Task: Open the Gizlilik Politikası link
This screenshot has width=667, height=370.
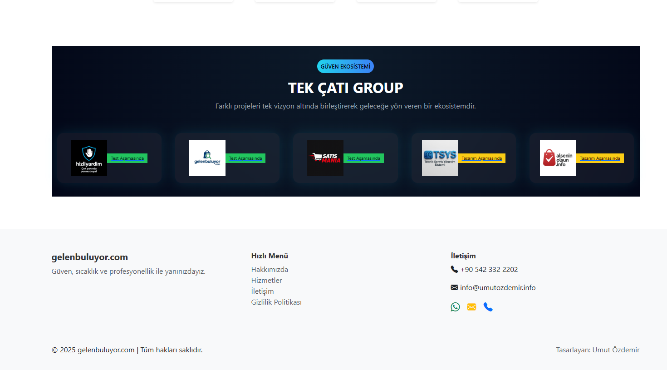Action: (276, 302)
